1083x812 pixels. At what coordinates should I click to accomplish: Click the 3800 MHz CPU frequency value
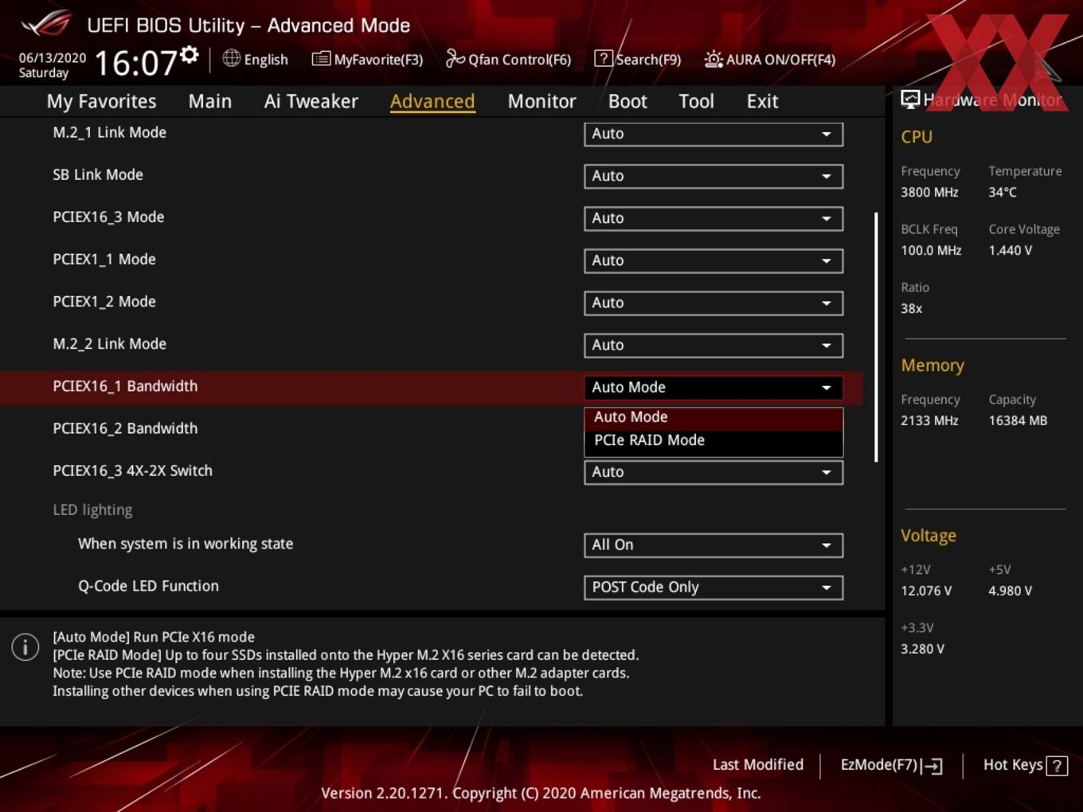pos(929,193)
